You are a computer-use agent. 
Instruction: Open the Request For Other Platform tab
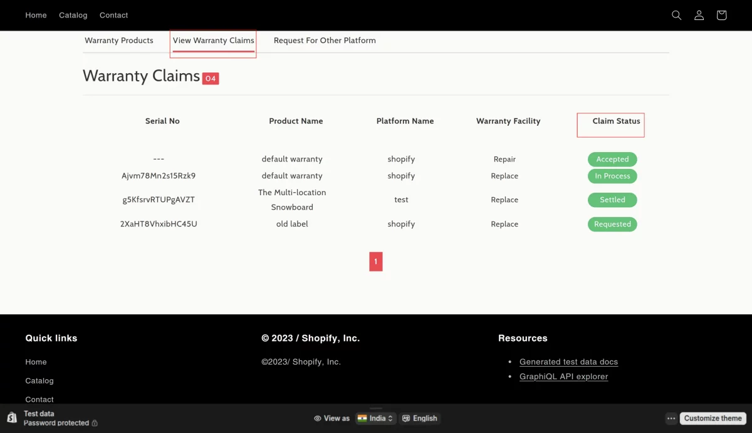(x=325, y=40)
